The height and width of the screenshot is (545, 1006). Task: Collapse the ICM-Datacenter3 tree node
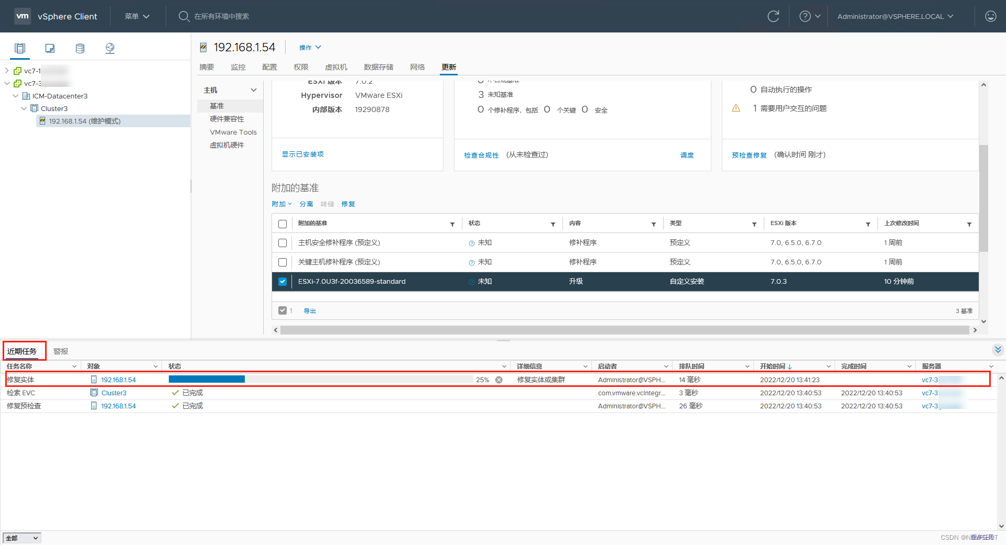(x=15, y=96)
